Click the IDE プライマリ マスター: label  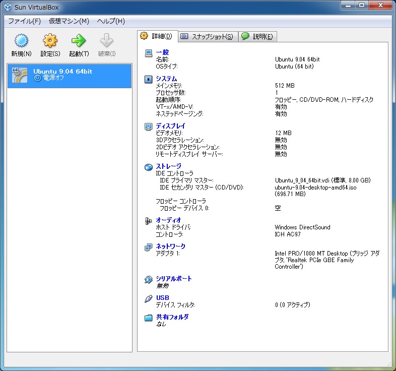pos(186,180)
